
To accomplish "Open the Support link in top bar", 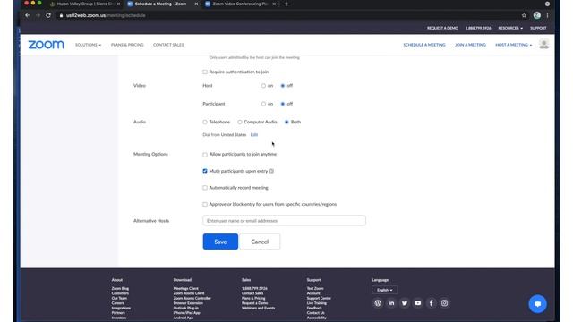I will tap(538, 28).
